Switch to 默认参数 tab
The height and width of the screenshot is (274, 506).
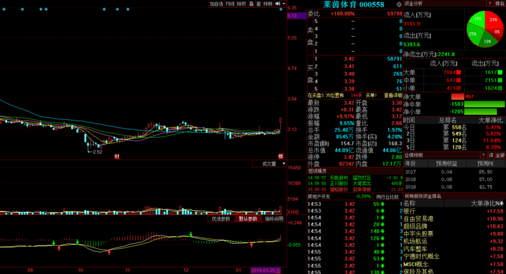click(248, 218)
